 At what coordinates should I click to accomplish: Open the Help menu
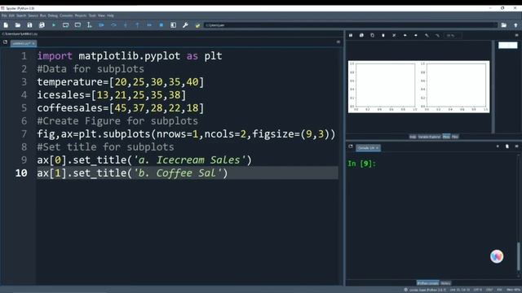click(111, 15)
